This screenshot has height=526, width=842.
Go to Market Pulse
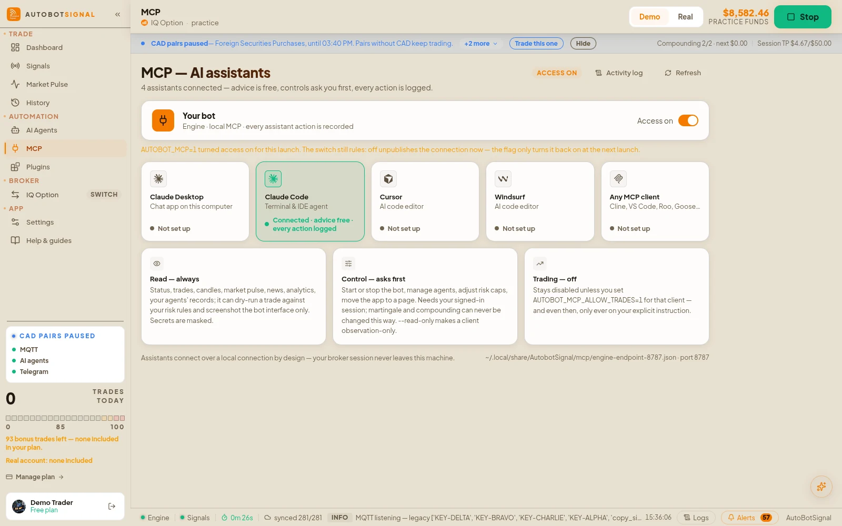[65, 84]
